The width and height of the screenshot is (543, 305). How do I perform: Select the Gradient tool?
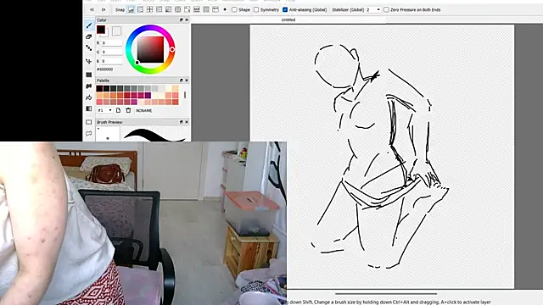pyautogui.click(x=89, y=108)
